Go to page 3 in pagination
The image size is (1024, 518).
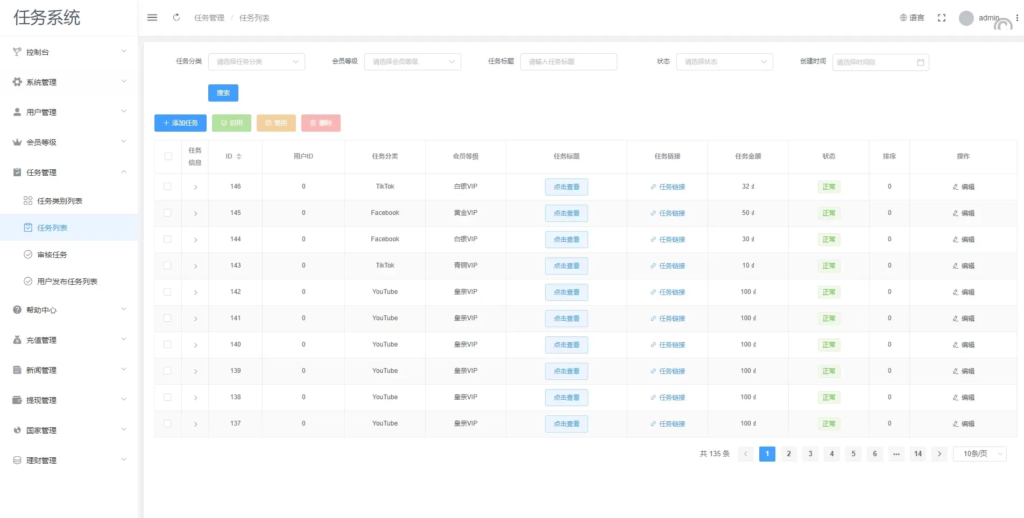point(810,454)
